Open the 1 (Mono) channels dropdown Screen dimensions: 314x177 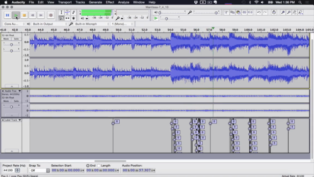tap(122, 24)
